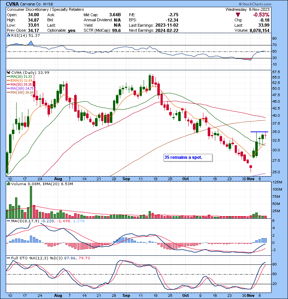Click the RSI(14) 51.37 label
This screenshot has height=299, width=288.
(x=25, y=35)
